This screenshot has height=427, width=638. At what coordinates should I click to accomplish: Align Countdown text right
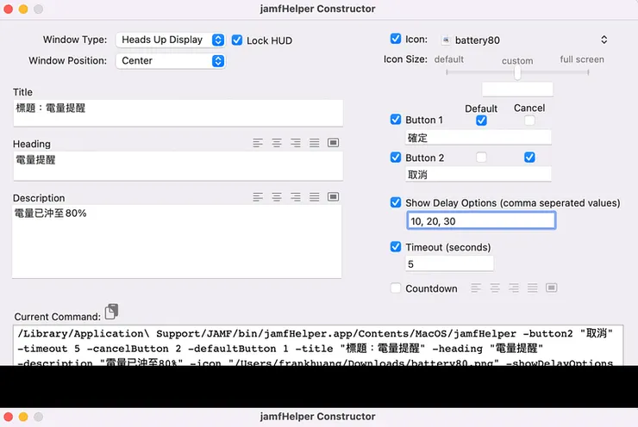pos(514,288)
